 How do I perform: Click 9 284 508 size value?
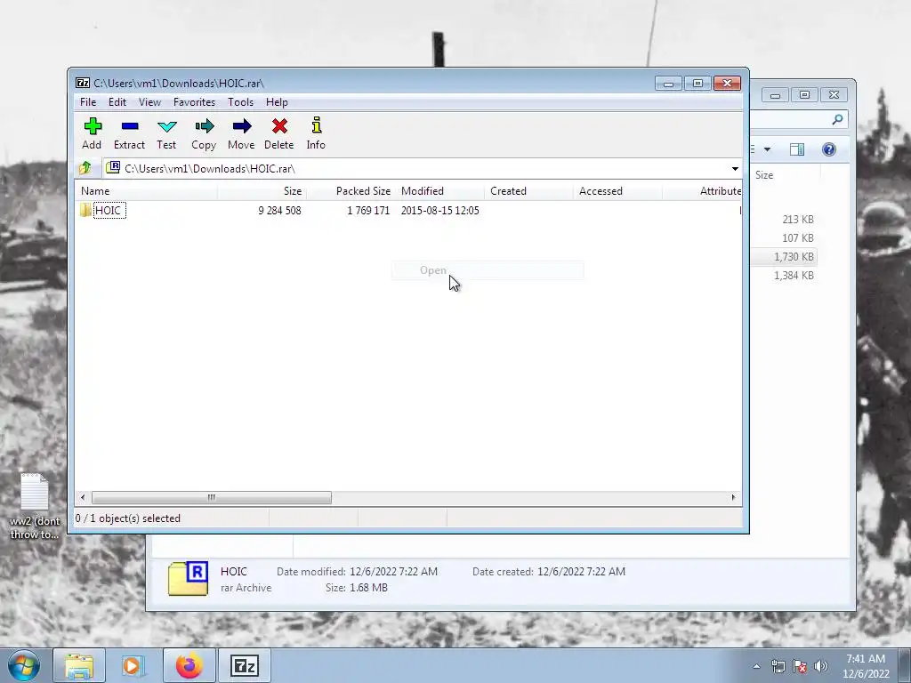click(279, 210)
